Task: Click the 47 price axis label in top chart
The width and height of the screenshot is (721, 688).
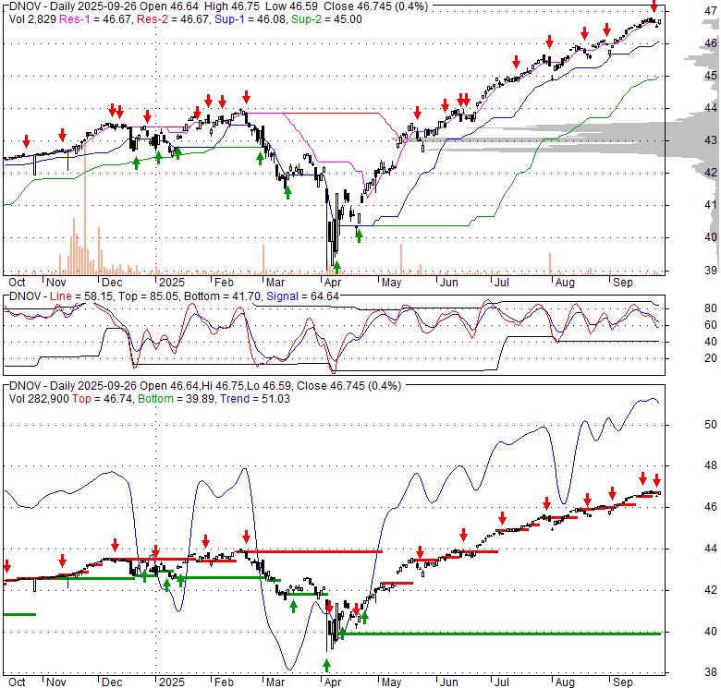Action: [x=711, y=10]
